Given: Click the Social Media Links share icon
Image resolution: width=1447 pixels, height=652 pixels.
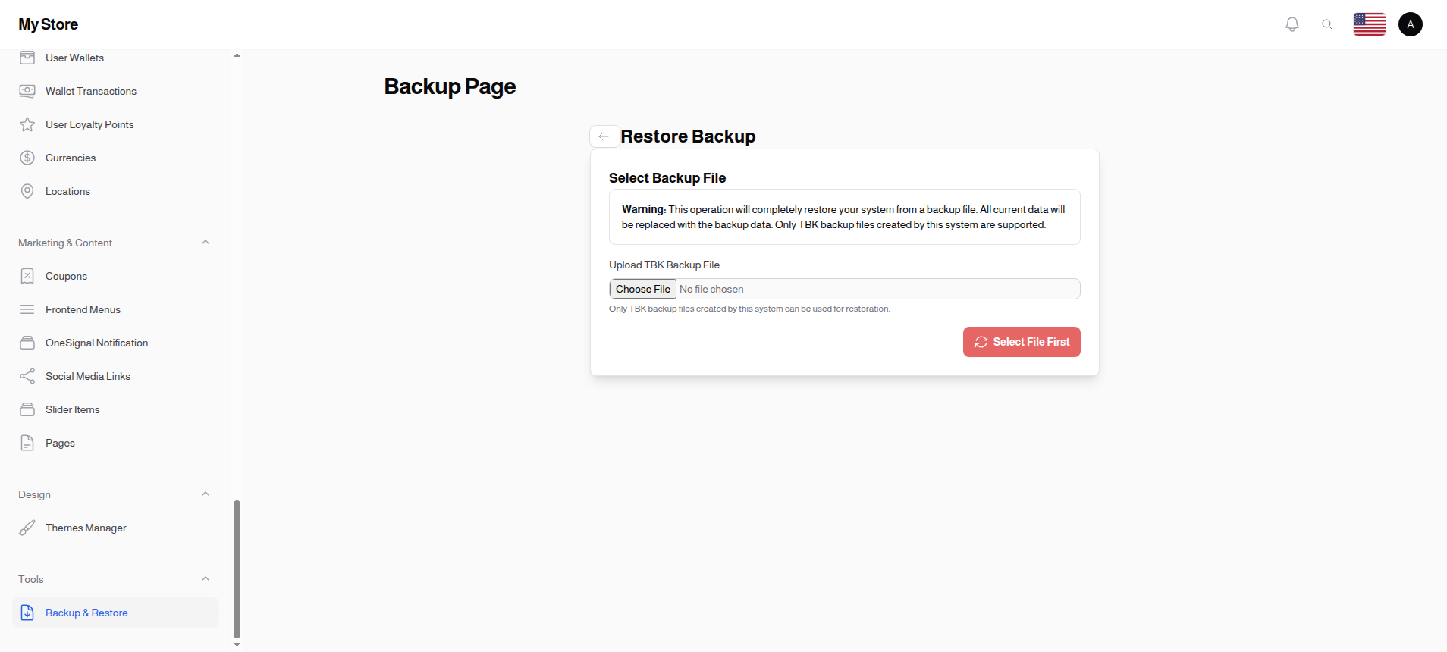Looking at the screenshot, I should pos(27,376).
